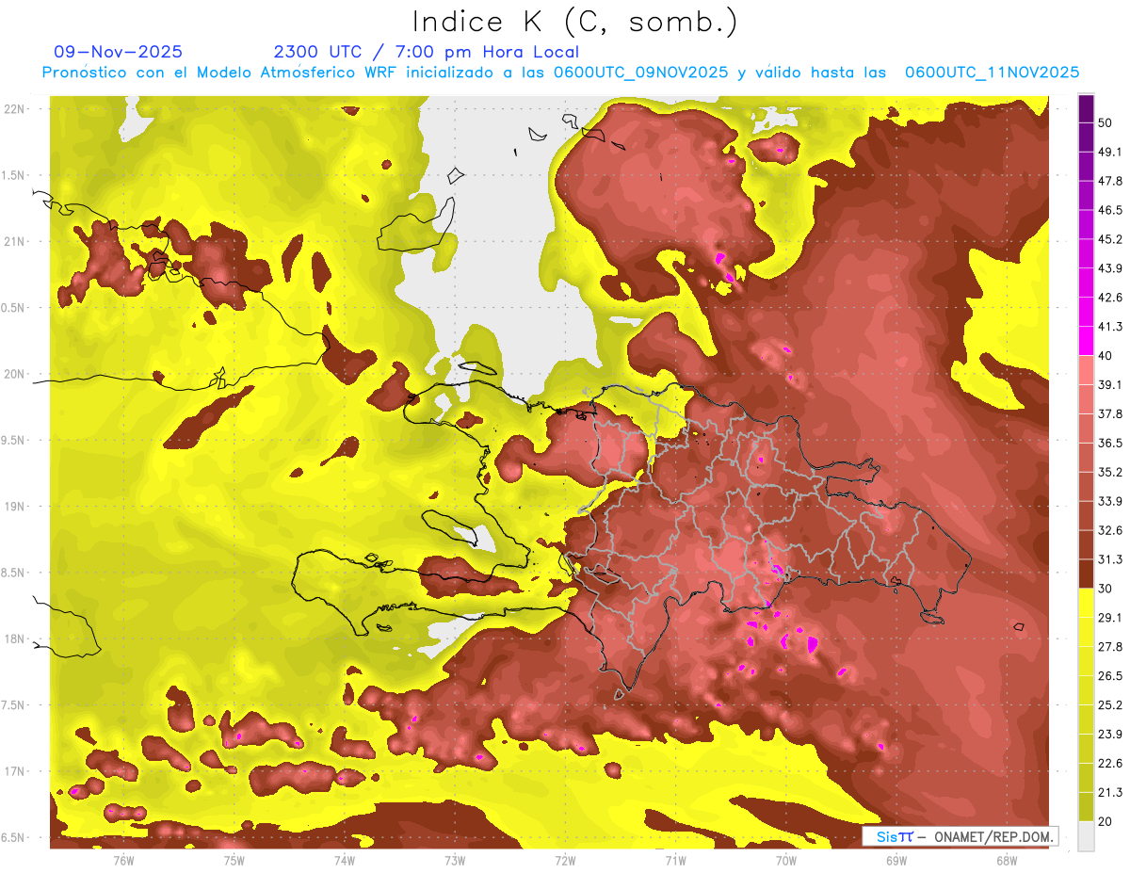This screenshot has width=1130, height=873.
Task: Click the gray swatch below 20 on scale
Action: (x=1086, y=835)
